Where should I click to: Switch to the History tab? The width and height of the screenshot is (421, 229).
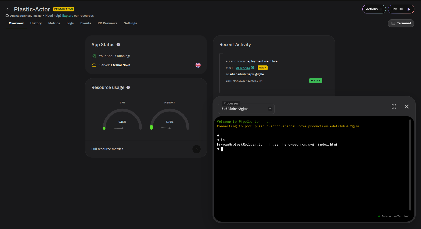point(36,23)
